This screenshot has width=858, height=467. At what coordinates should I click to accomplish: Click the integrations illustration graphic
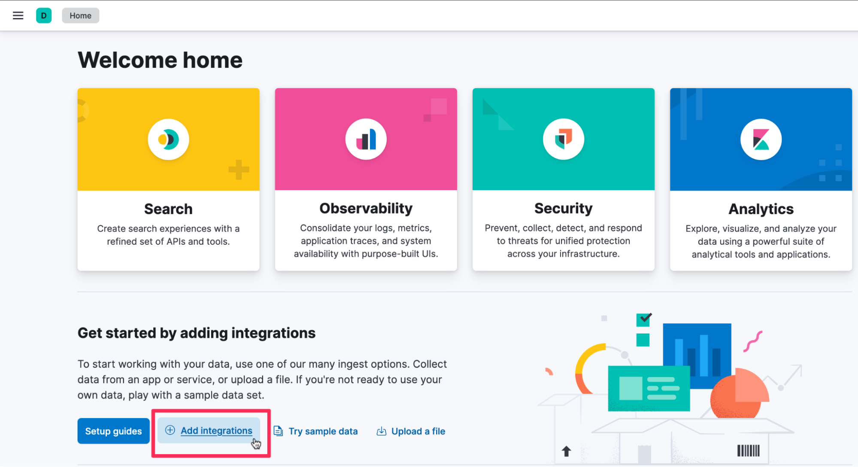[670, 386]
